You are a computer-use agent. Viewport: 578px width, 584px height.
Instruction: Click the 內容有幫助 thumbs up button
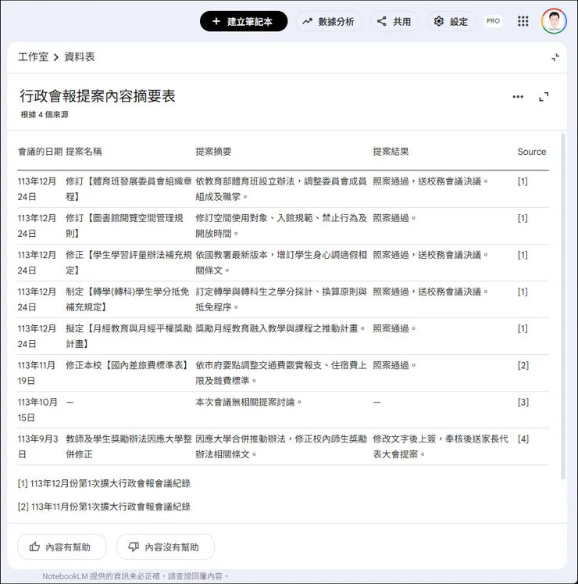point(62,546)
